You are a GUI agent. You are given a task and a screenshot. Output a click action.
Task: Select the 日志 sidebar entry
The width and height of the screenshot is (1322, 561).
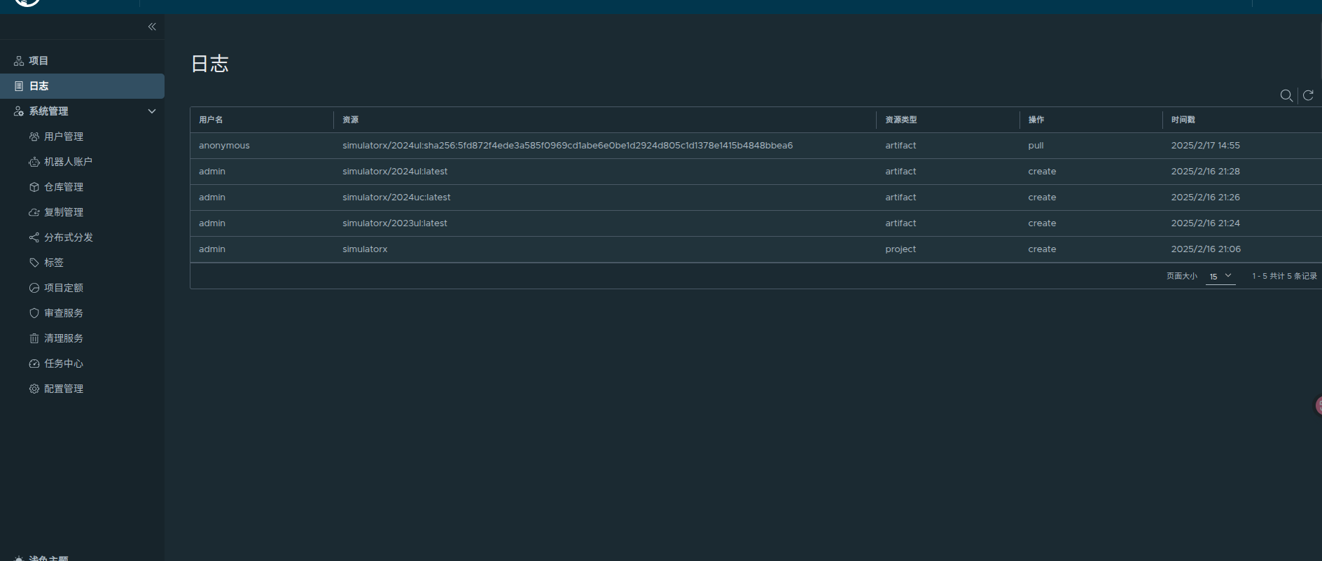click(82, 86)
